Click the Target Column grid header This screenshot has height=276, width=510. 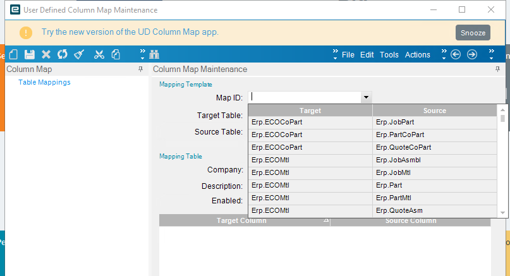(245, 220)
